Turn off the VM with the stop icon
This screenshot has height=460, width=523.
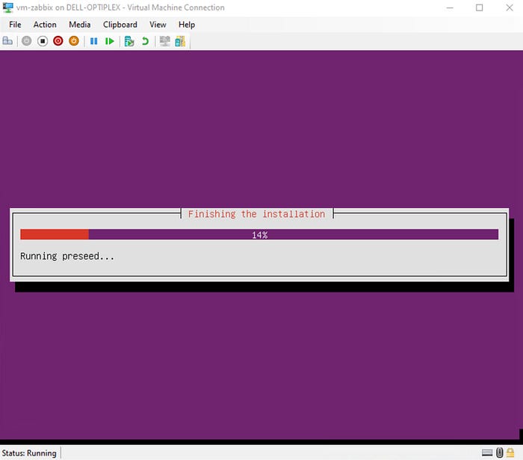43,41
